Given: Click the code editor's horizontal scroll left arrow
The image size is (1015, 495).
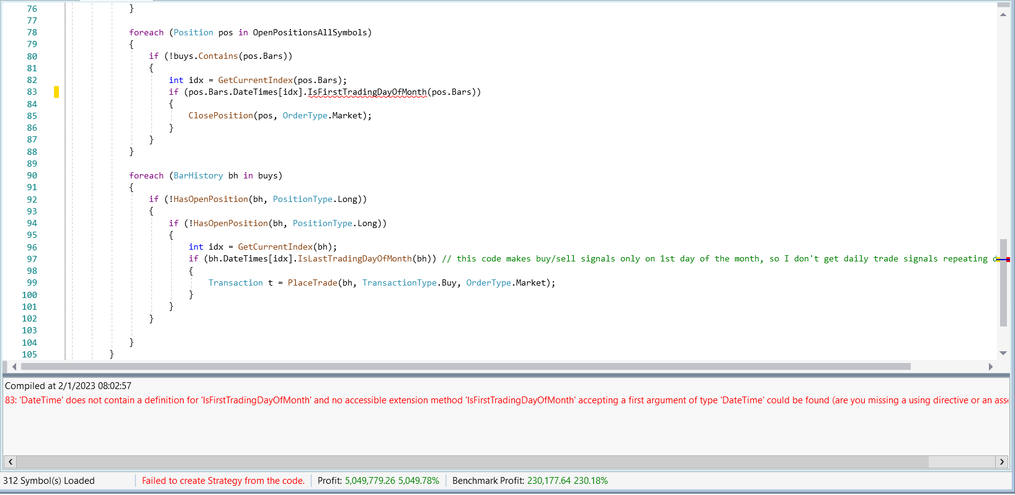Looking at the screenshot, I should click(14, 367).
